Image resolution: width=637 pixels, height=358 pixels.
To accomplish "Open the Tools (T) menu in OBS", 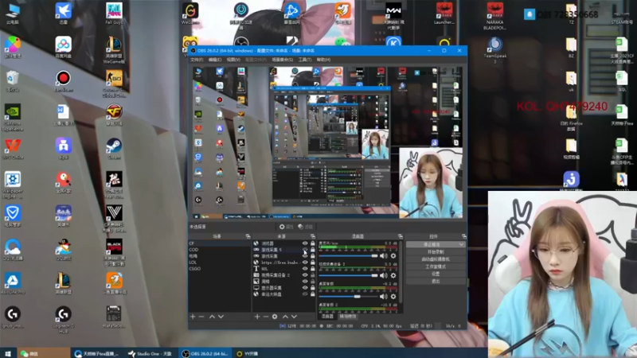I will pos(305,60).
